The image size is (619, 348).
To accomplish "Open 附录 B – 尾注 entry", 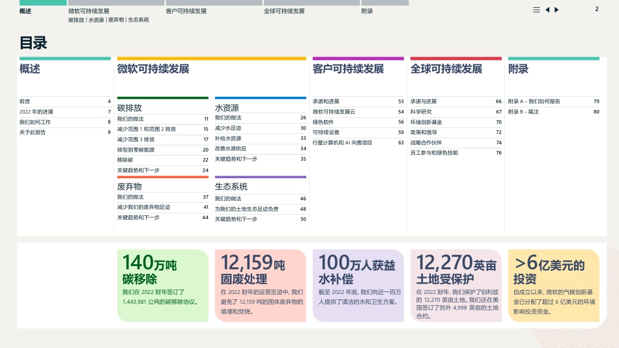I will 553,111.
